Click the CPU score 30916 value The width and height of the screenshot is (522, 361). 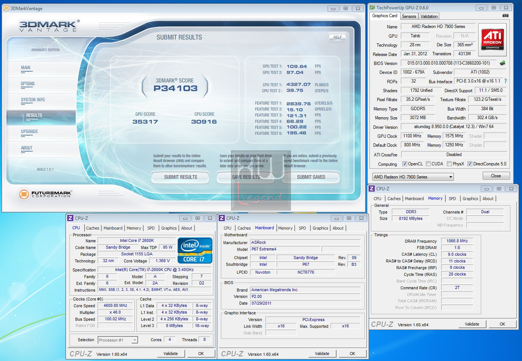tap(204, 122)
